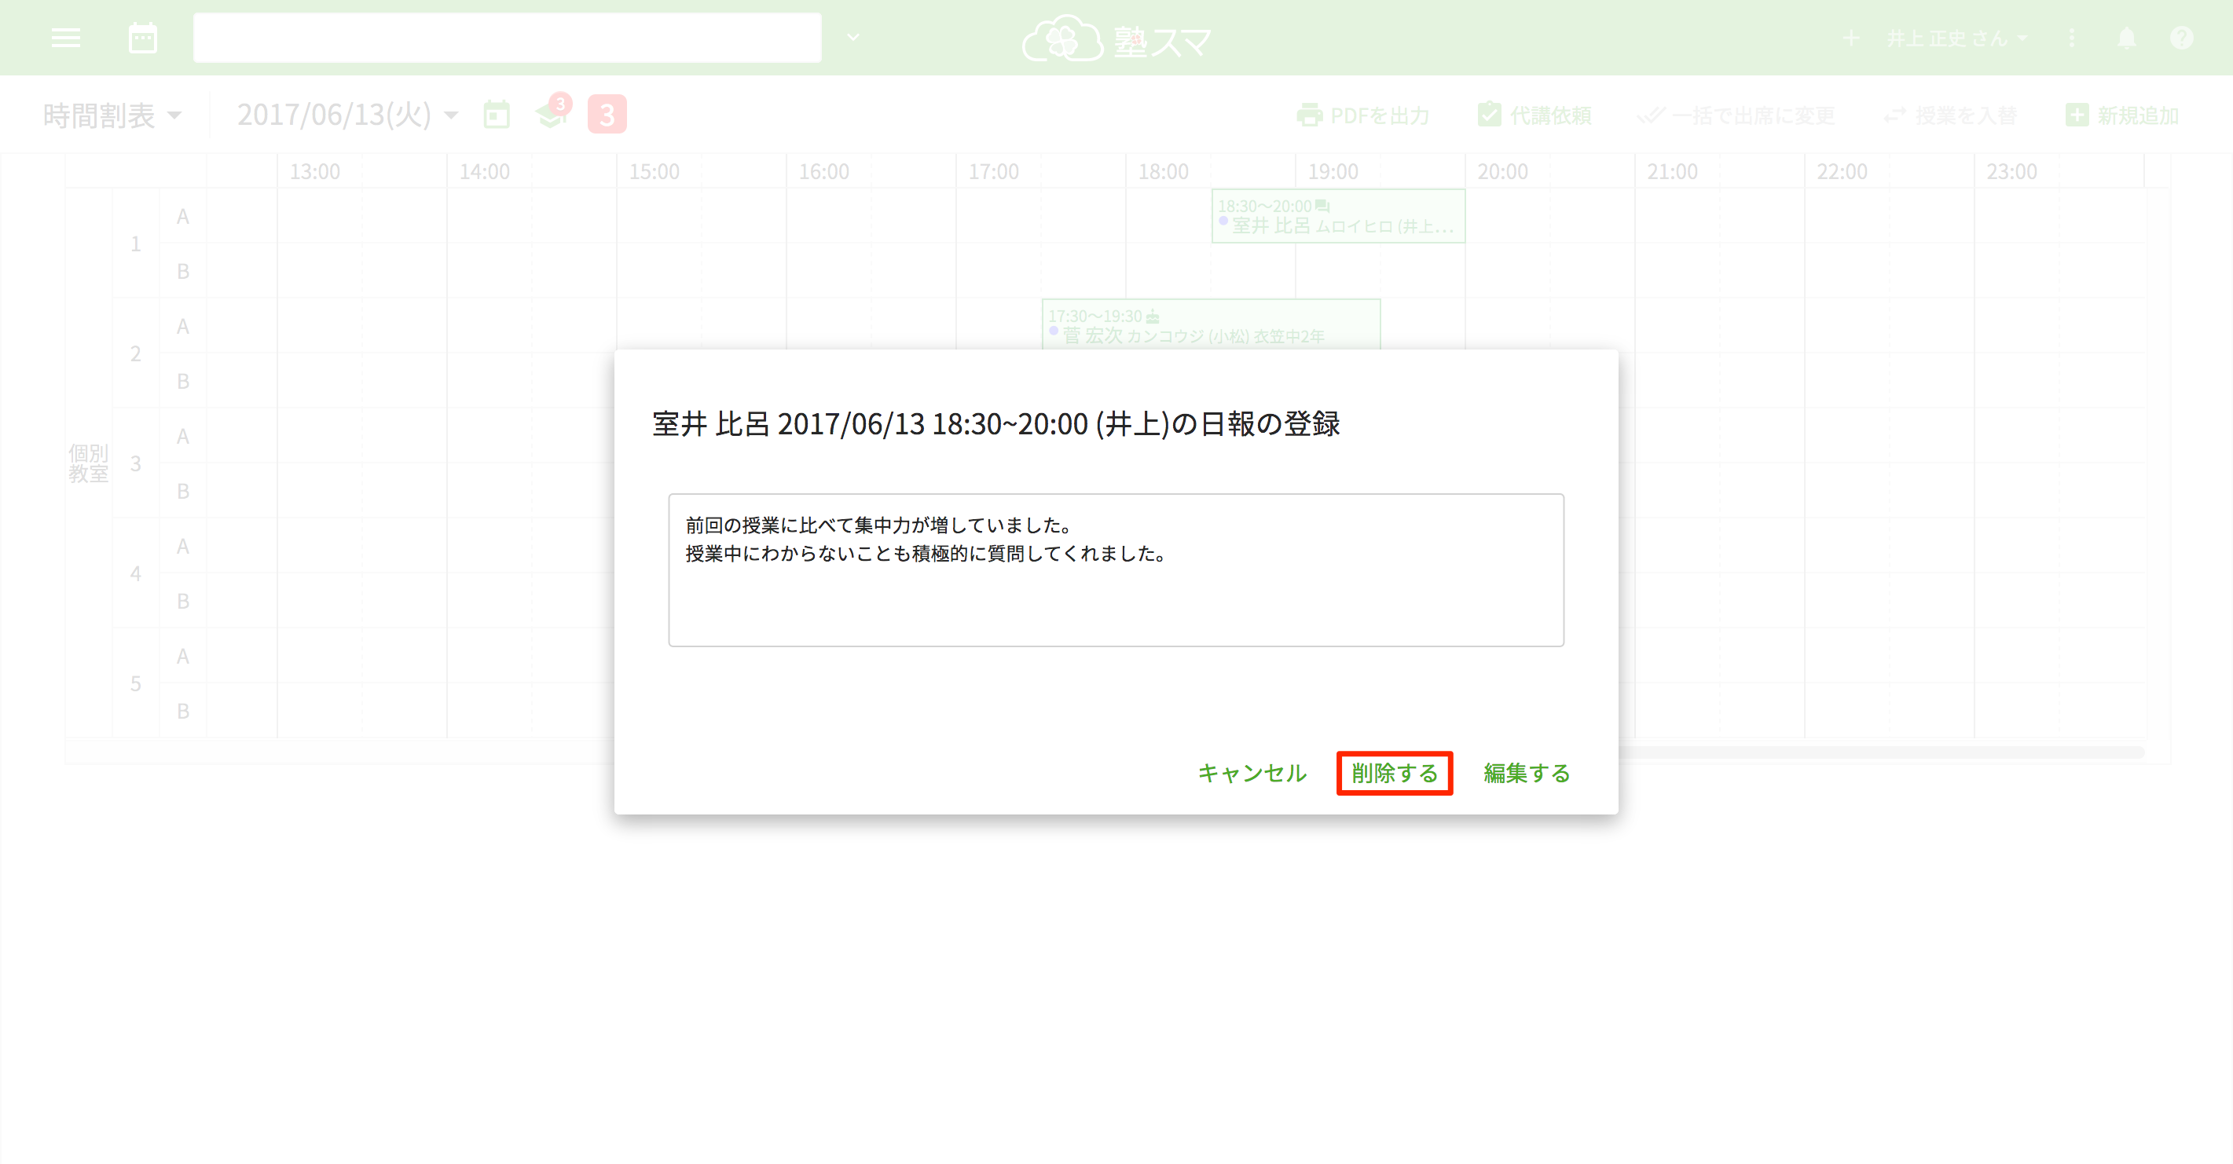This screenshot has height=1164, width=2233.
Task: Open the three-dot overflow menu
Action: point(2072,37)
